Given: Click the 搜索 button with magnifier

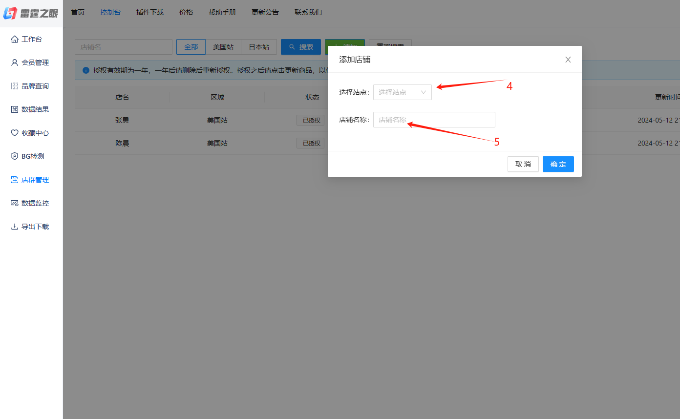Looking at the screenshot, I should tap(300, 47).
